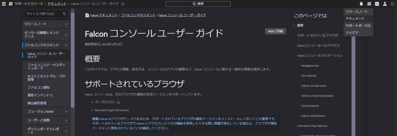Click the PDFに印刷 button
This screenshot has height=136, width=397.
[x=275, y=31]
